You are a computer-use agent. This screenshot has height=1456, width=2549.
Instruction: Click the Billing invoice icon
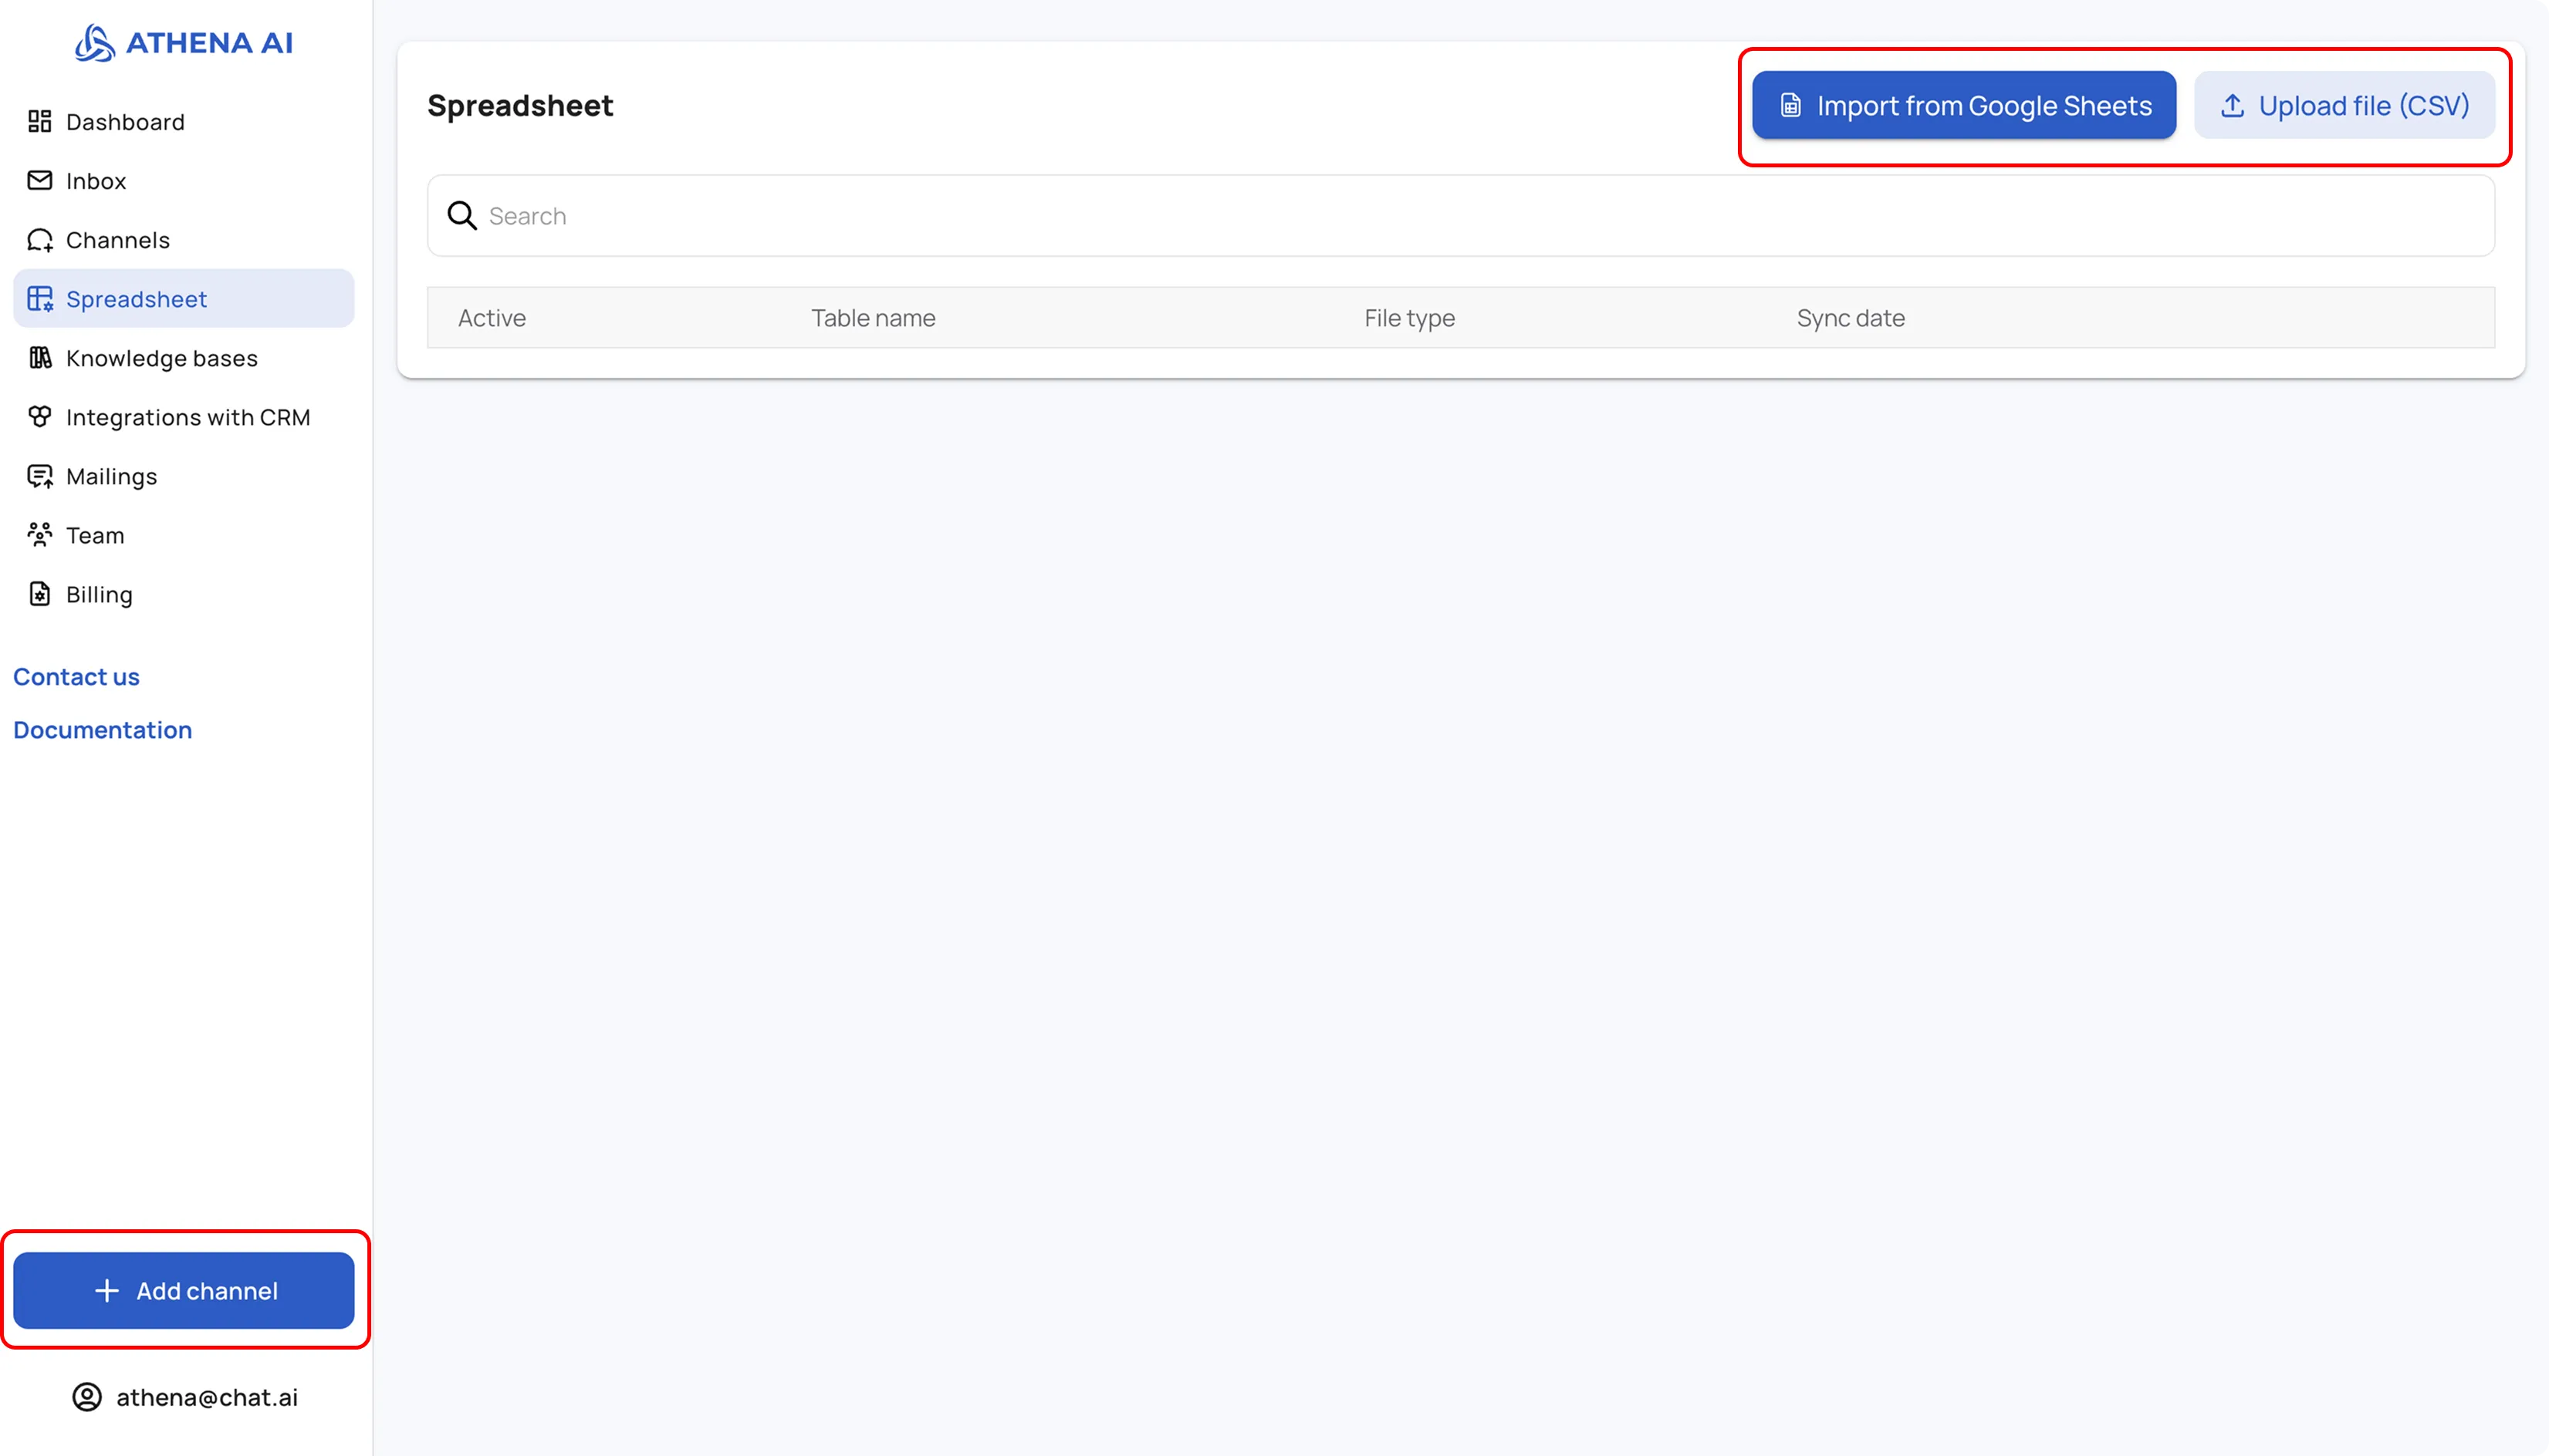click(40, 594)
